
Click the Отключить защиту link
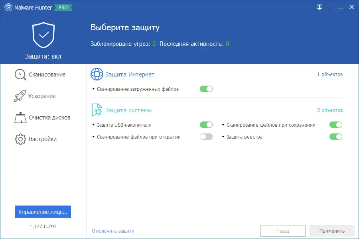113,231
